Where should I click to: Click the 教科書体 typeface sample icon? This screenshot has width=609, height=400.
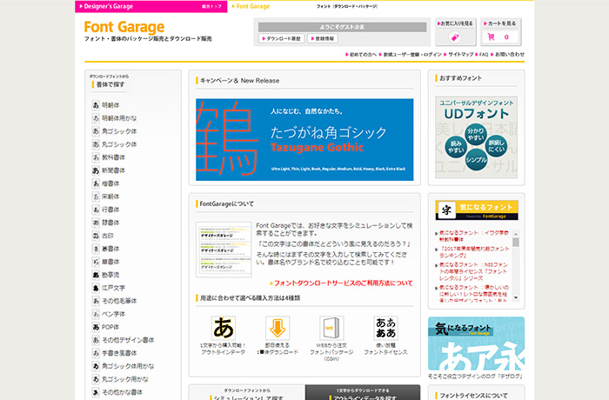coord(96,157)
